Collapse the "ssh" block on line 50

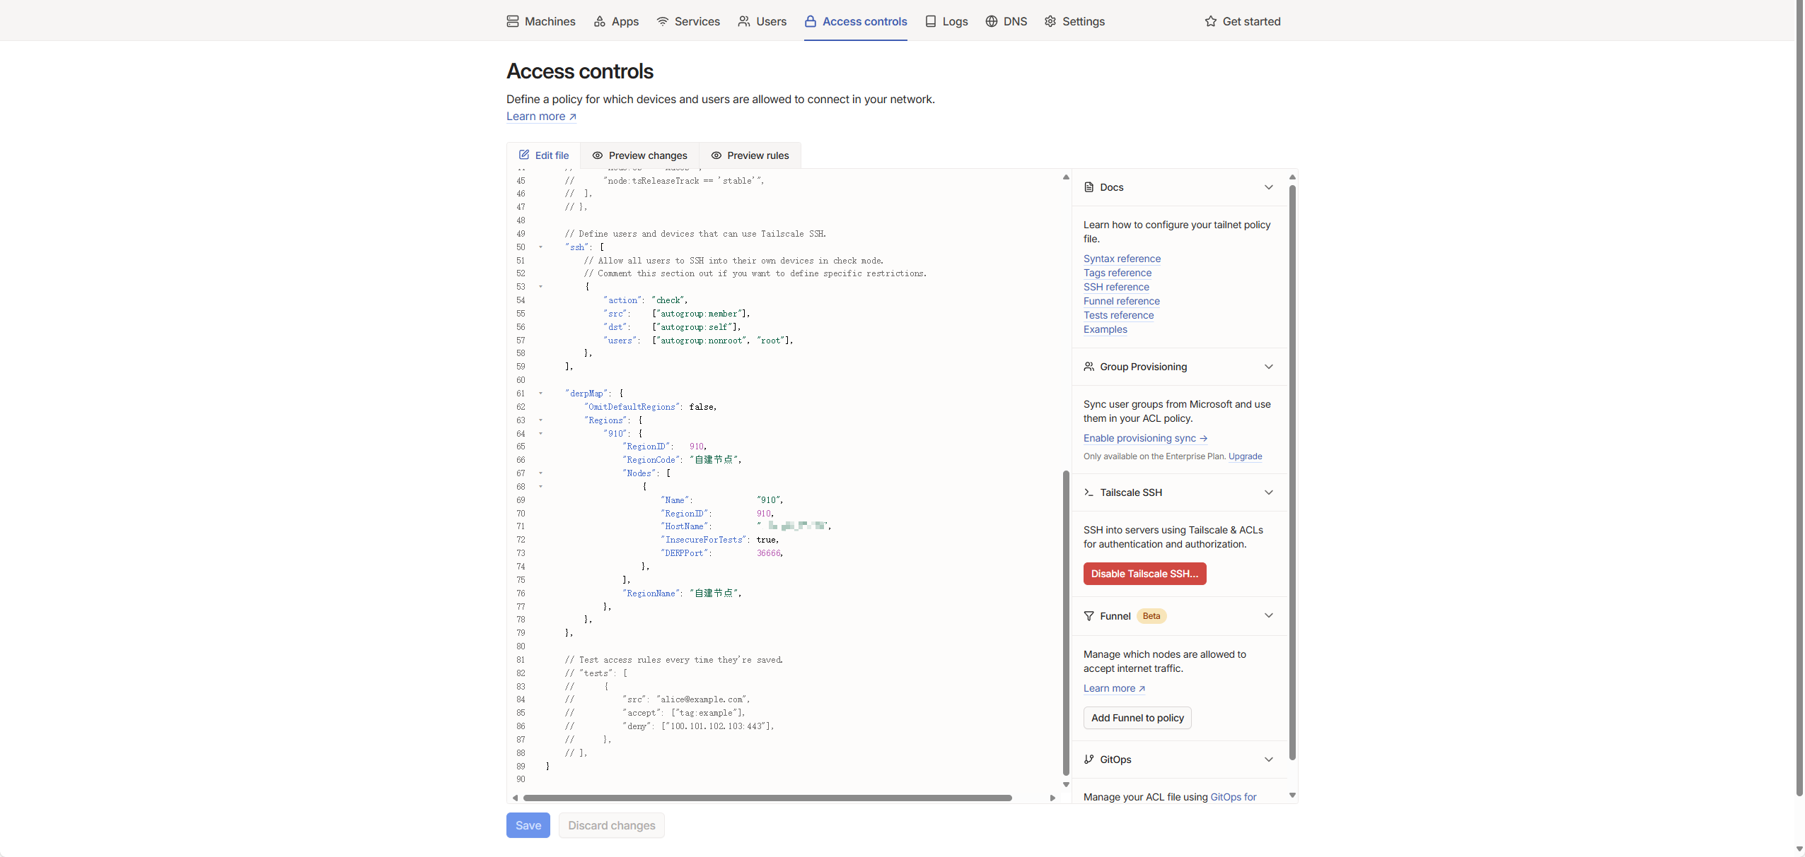(x=541, y=247)
